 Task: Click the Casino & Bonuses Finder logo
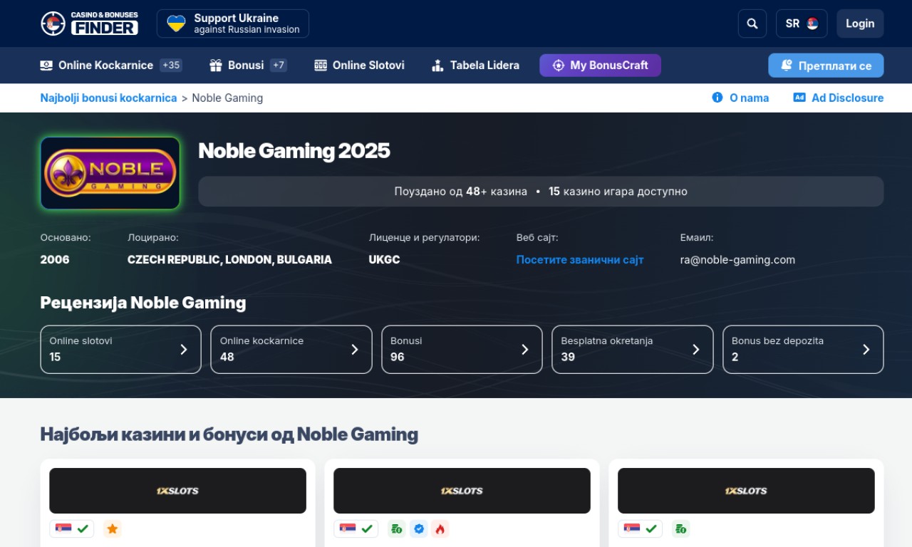tap(89, 24)
